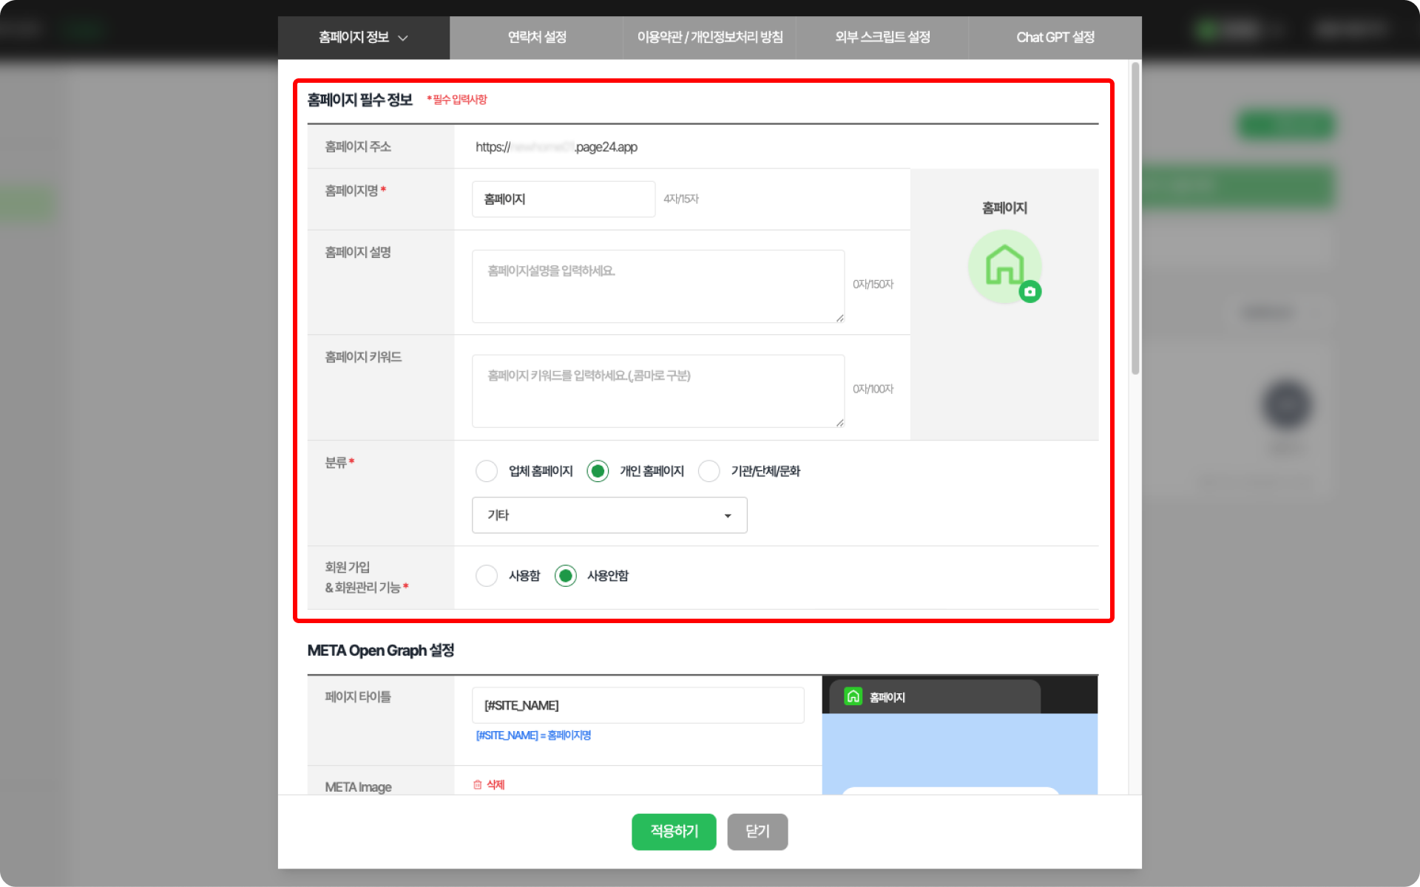
Task: Click resize handle of 홈페이지 설명 textarea
Action: 839,318
